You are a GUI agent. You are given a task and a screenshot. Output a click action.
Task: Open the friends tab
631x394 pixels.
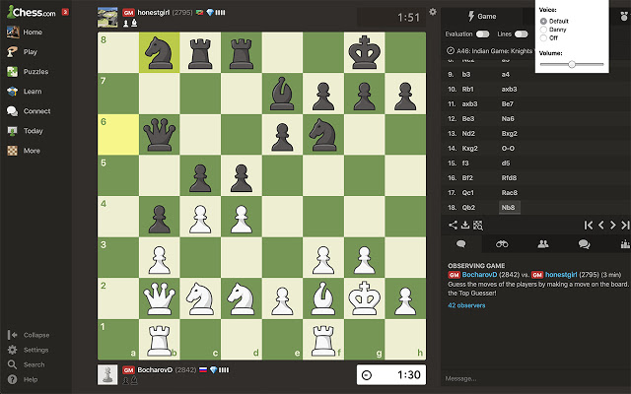point(543,244)
